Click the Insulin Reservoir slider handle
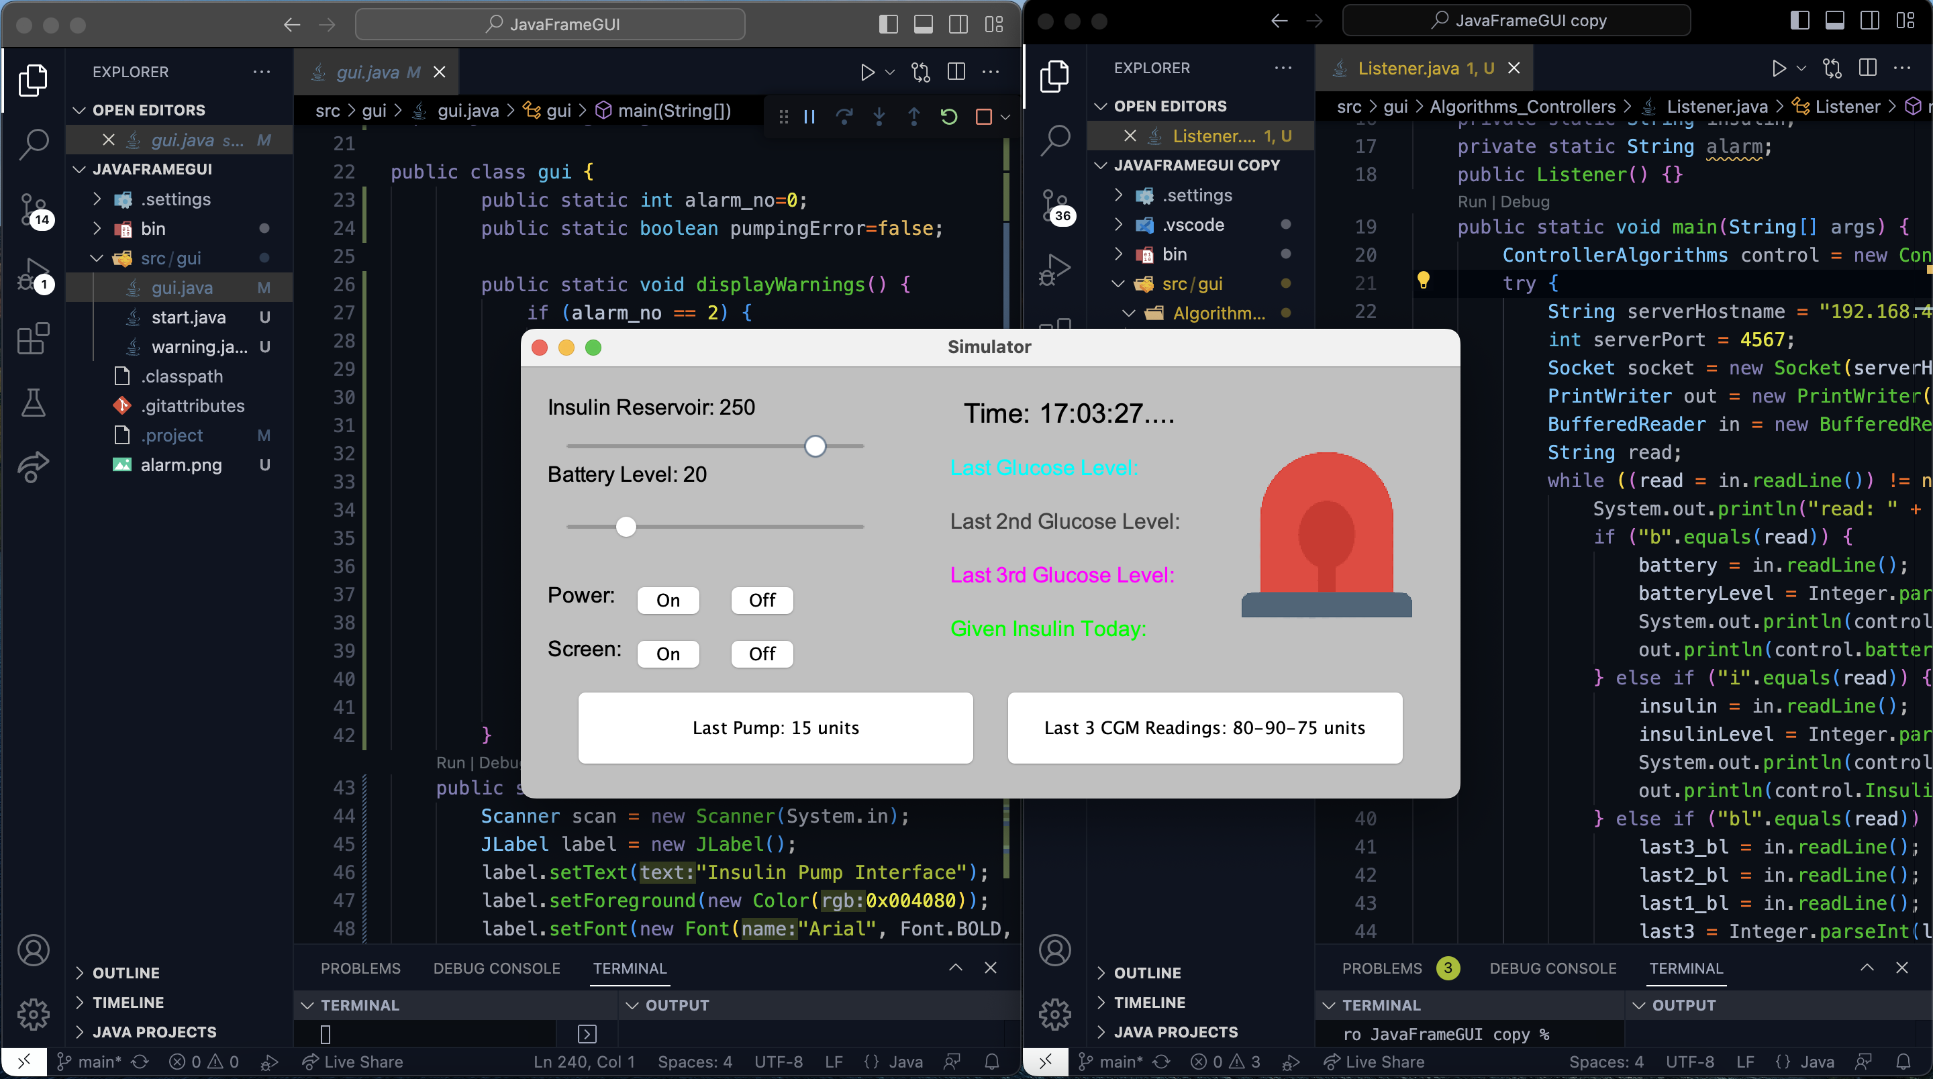This screenshot has height=1079, width=1933. click(815, 446)
